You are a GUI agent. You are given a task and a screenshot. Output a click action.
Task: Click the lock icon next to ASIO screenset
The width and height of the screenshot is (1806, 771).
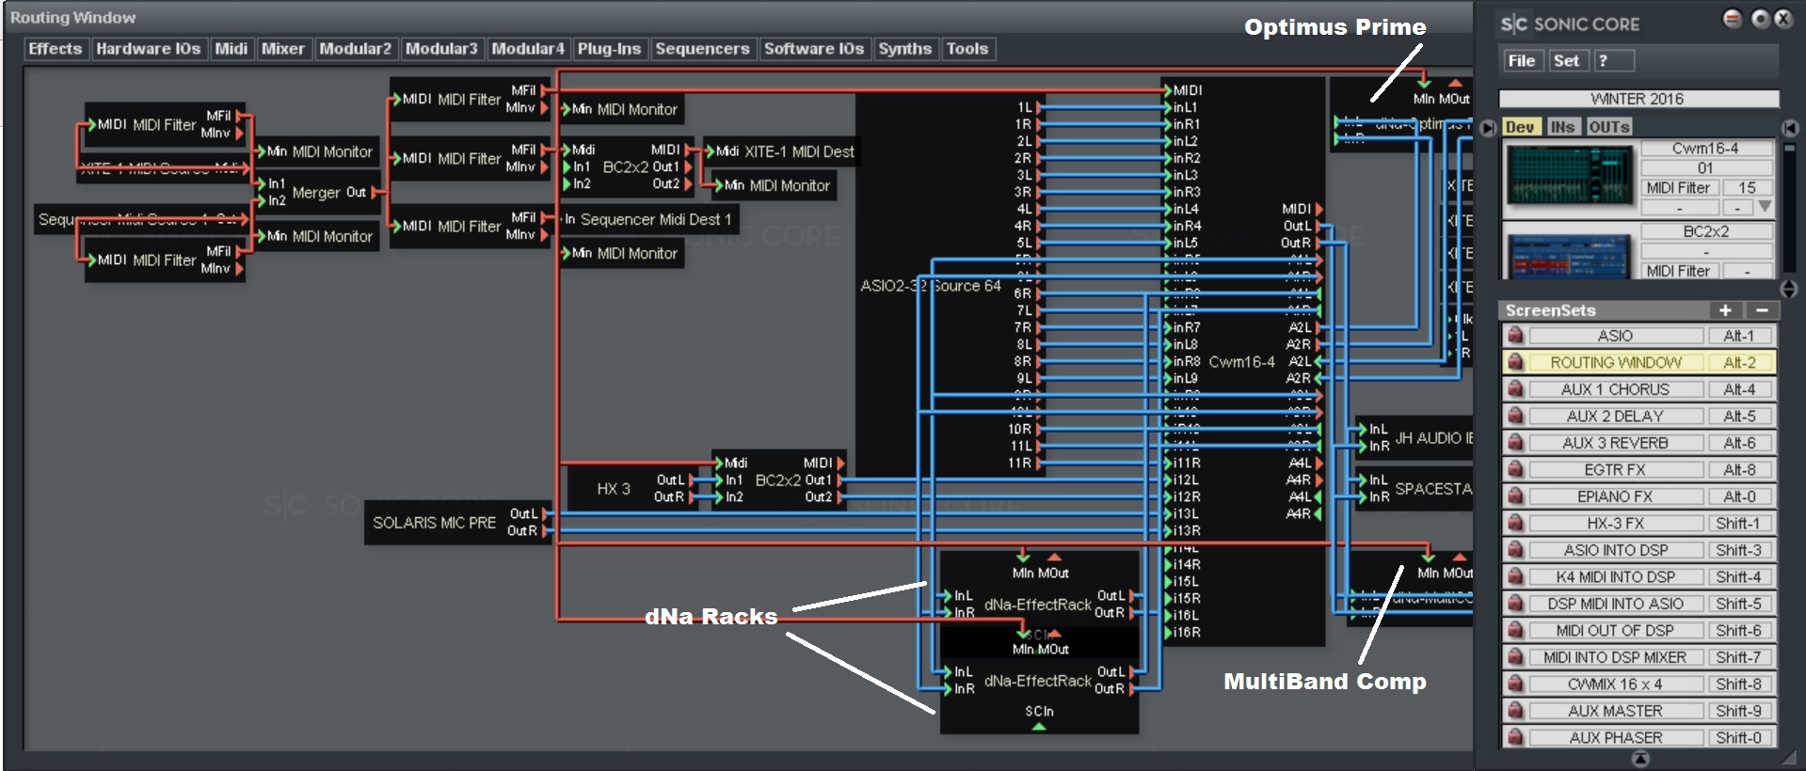point(1514,336)
